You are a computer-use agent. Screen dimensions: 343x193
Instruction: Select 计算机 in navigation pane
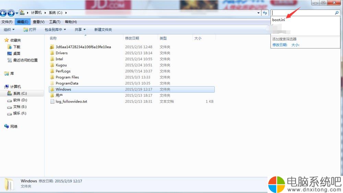[15, 87]
